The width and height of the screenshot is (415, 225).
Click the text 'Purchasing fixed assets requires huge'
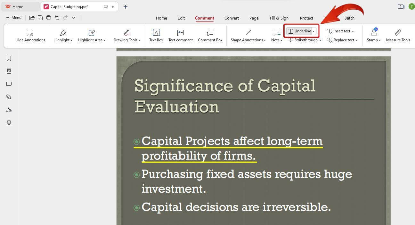[x=247, y=174]
